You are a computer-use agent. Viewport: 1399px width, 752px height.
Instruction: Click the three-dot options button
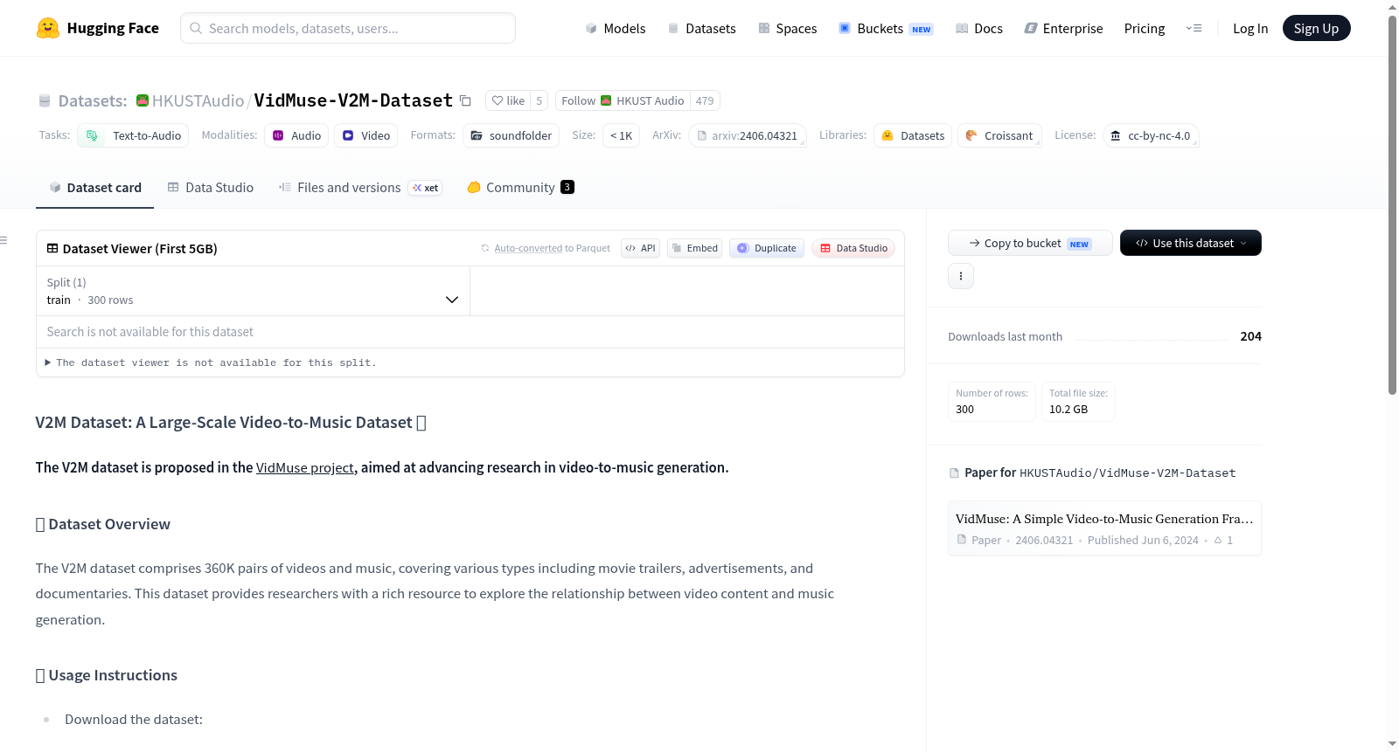tap(961, 276)
